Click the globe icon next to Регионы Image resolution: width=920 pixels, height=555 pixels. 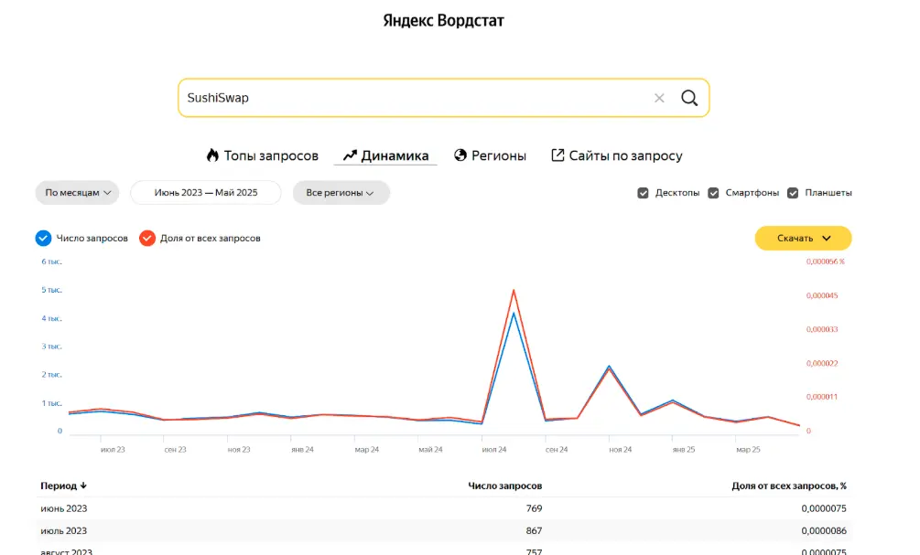click(x=460, y=155)
